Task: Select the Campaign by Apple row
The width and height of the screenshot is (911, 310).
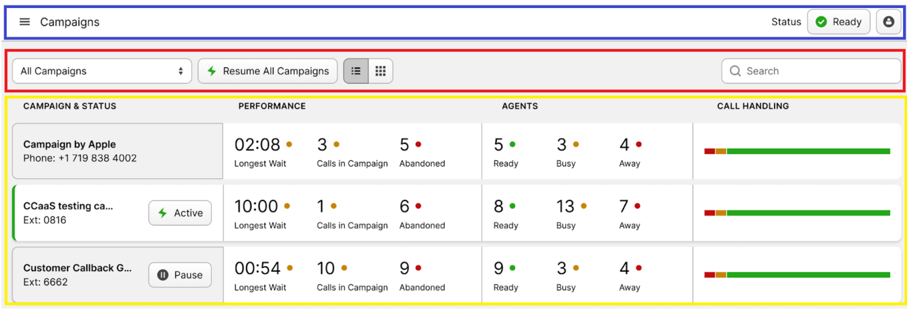Action: coord(117,151)
